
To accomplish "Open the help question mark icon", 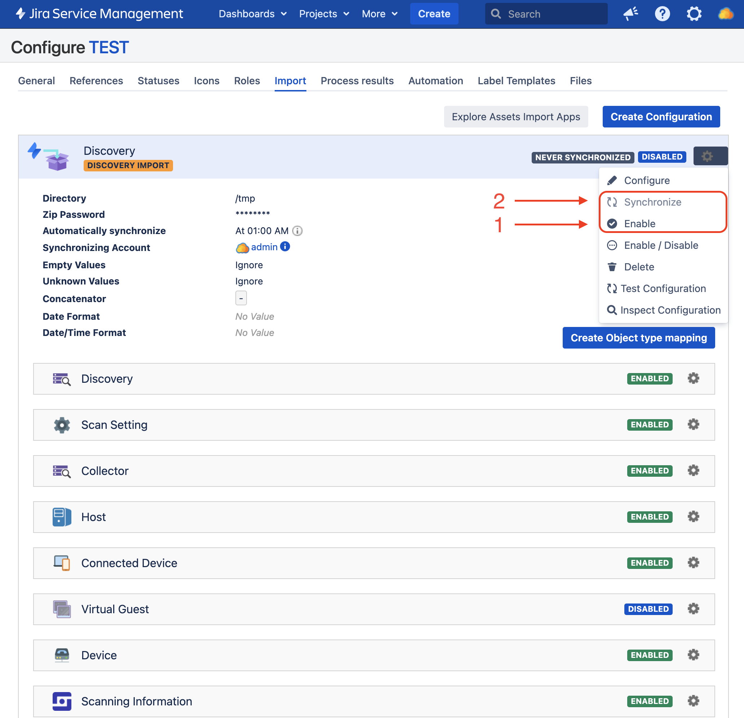I will pyautogui.click(x=662, y=14).
